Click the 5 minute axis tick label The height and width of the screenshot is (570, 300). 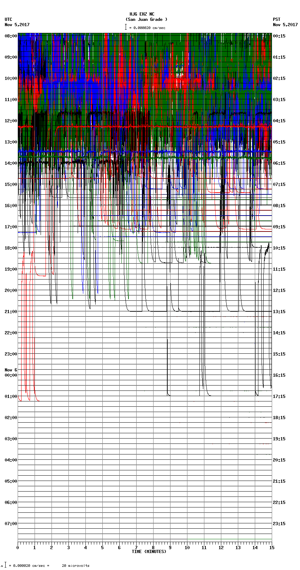point(102,548)
